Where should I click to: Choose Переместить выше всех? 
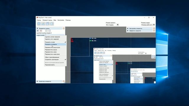click(55, 47)
